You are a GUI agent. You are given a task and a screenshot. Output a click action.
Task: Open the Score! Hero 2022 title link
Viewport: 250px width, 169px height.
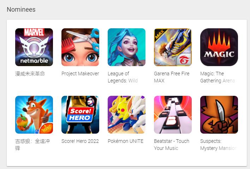[x=80, y=141]
